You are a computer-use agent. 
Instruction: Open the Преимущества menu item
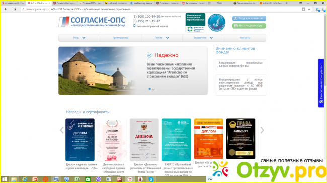[120, 38]
